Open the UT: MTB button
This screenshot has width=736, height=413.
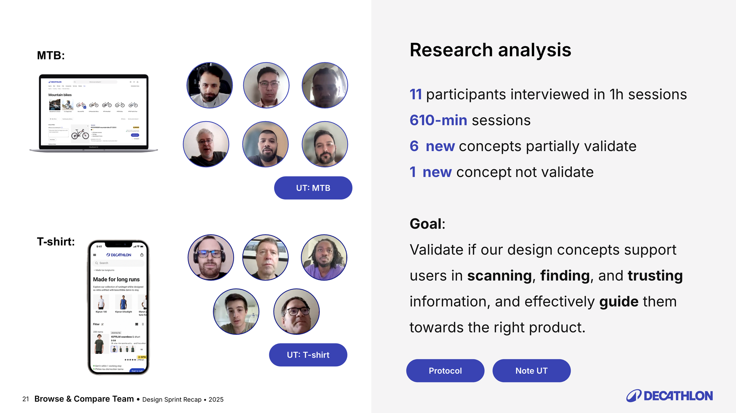(x=313, y=188)
